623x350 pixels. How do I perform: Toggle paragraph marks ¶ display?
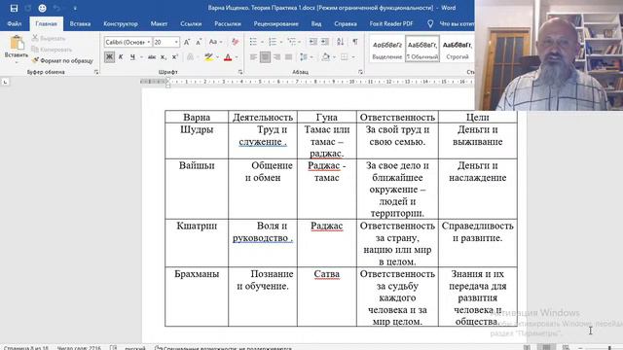(x=355, y=42)
